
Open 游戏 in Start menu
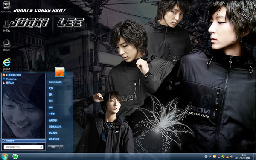pyautogui.click(x=51, y=108)
